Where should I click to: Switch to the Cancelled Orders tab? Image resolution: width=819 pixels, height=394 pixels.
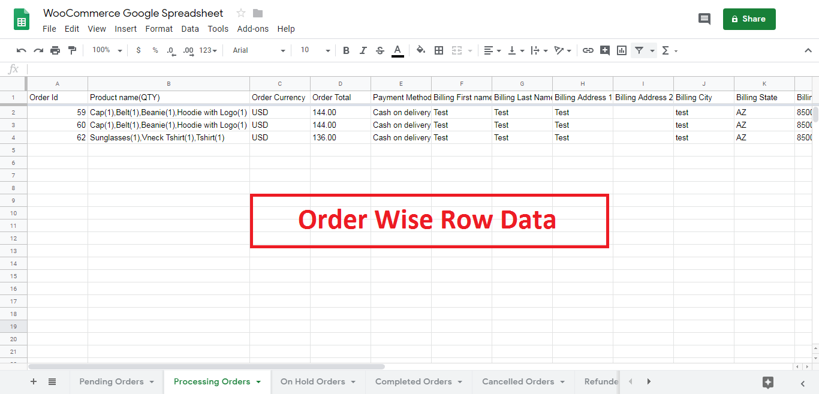coord(518,381)
